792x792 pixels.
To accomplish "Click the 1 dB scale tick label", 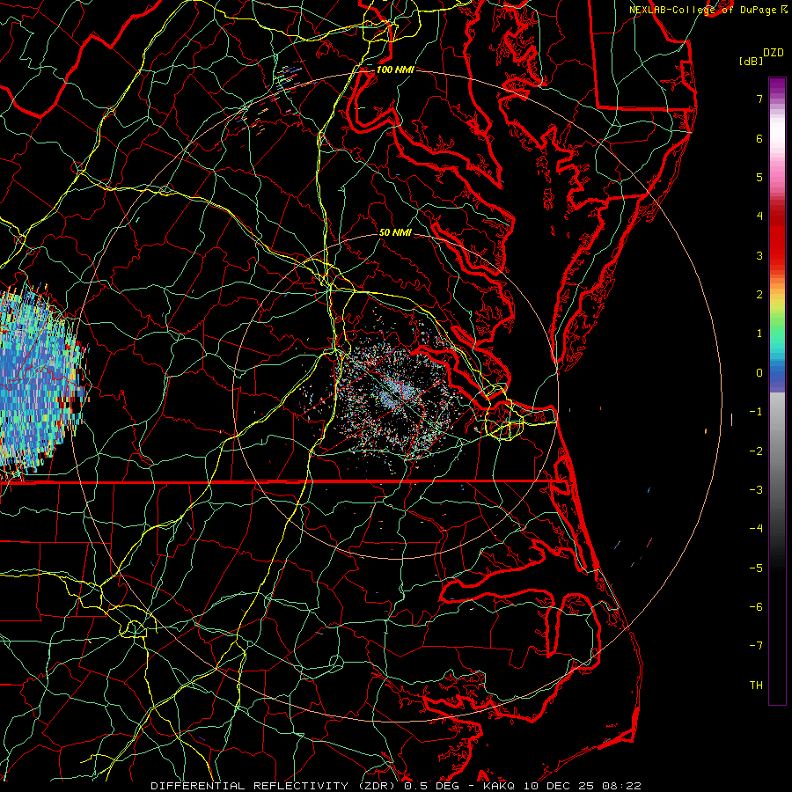I will tap(759, 334).
